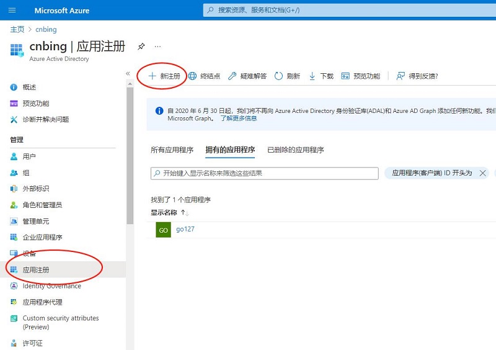Open the hamburger portal menu
This screenshot has height=350, width=496.
[12, 10]
